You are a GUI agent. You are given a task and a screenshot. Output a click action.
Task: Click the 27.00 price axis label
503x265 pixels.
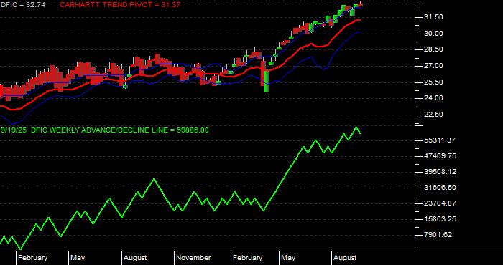pos(433,66)
